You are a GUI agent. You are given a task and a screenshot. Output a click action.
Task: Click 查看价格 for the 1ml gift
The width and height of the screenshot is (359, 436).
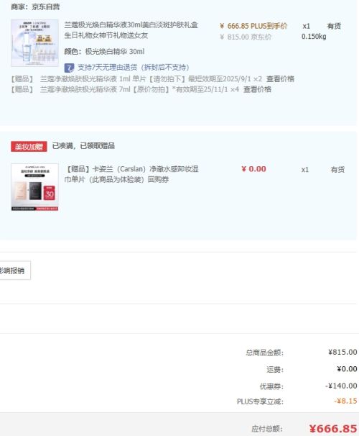280,79
